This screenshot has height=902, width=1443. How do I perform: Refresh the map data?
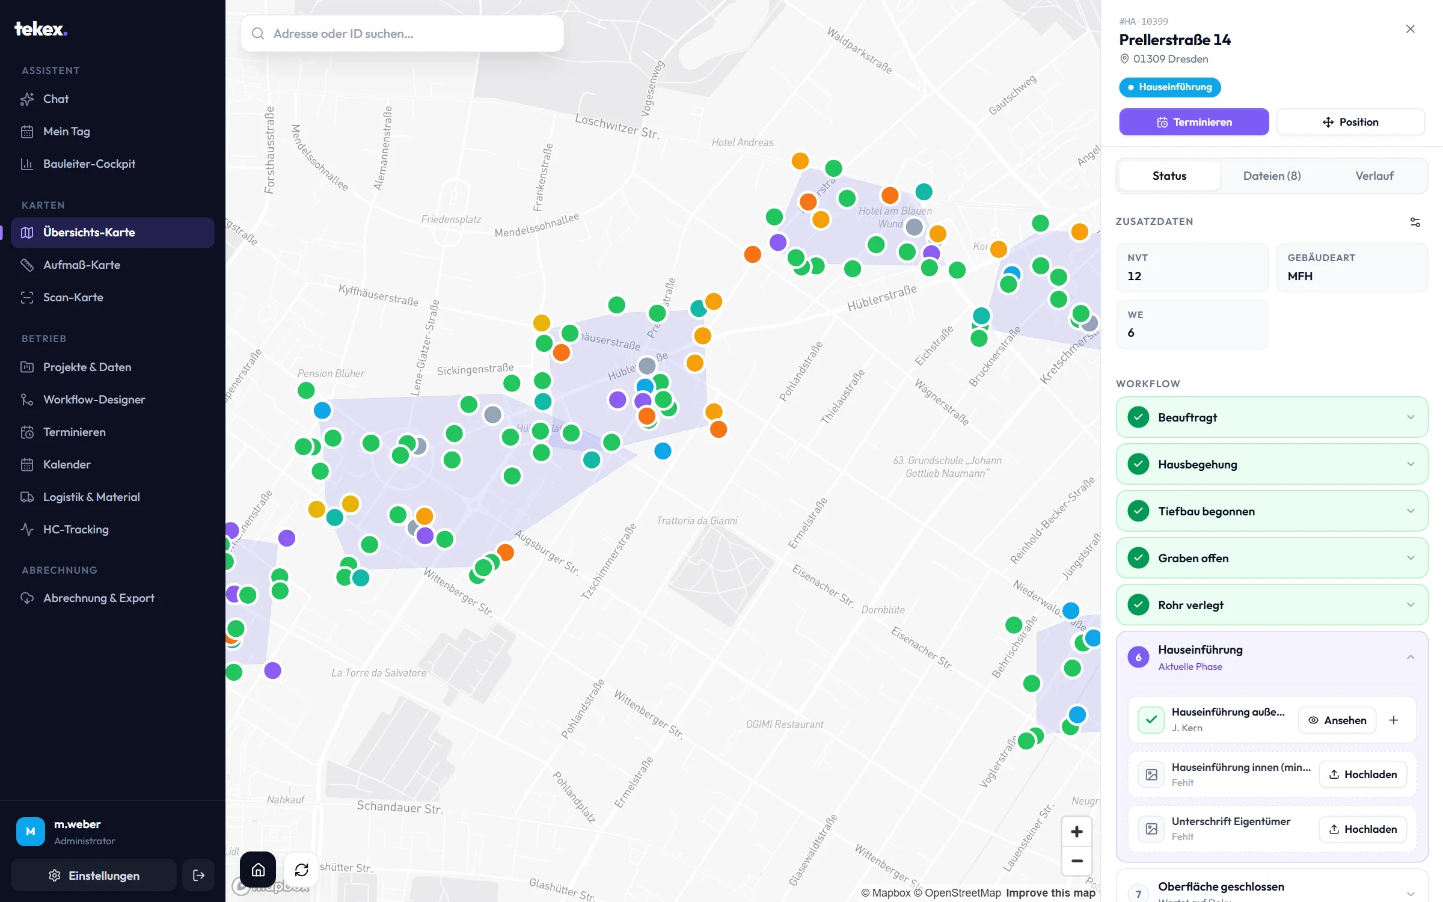coord(301,870)
